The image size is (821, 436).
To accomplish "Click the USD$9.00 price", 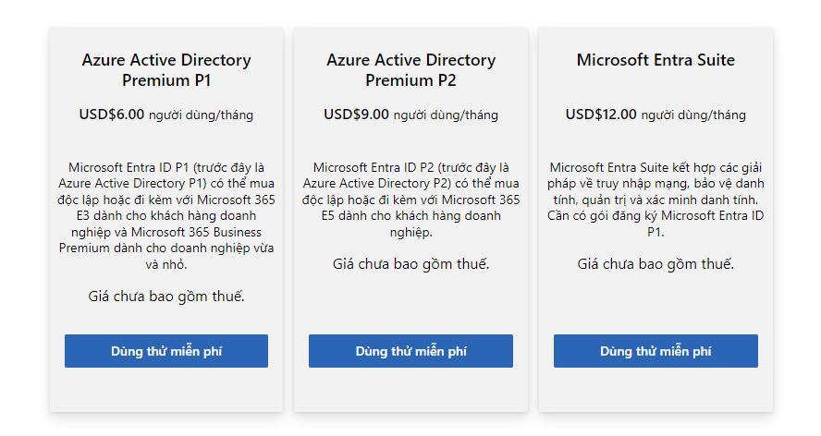I will (x=356, y=115).
